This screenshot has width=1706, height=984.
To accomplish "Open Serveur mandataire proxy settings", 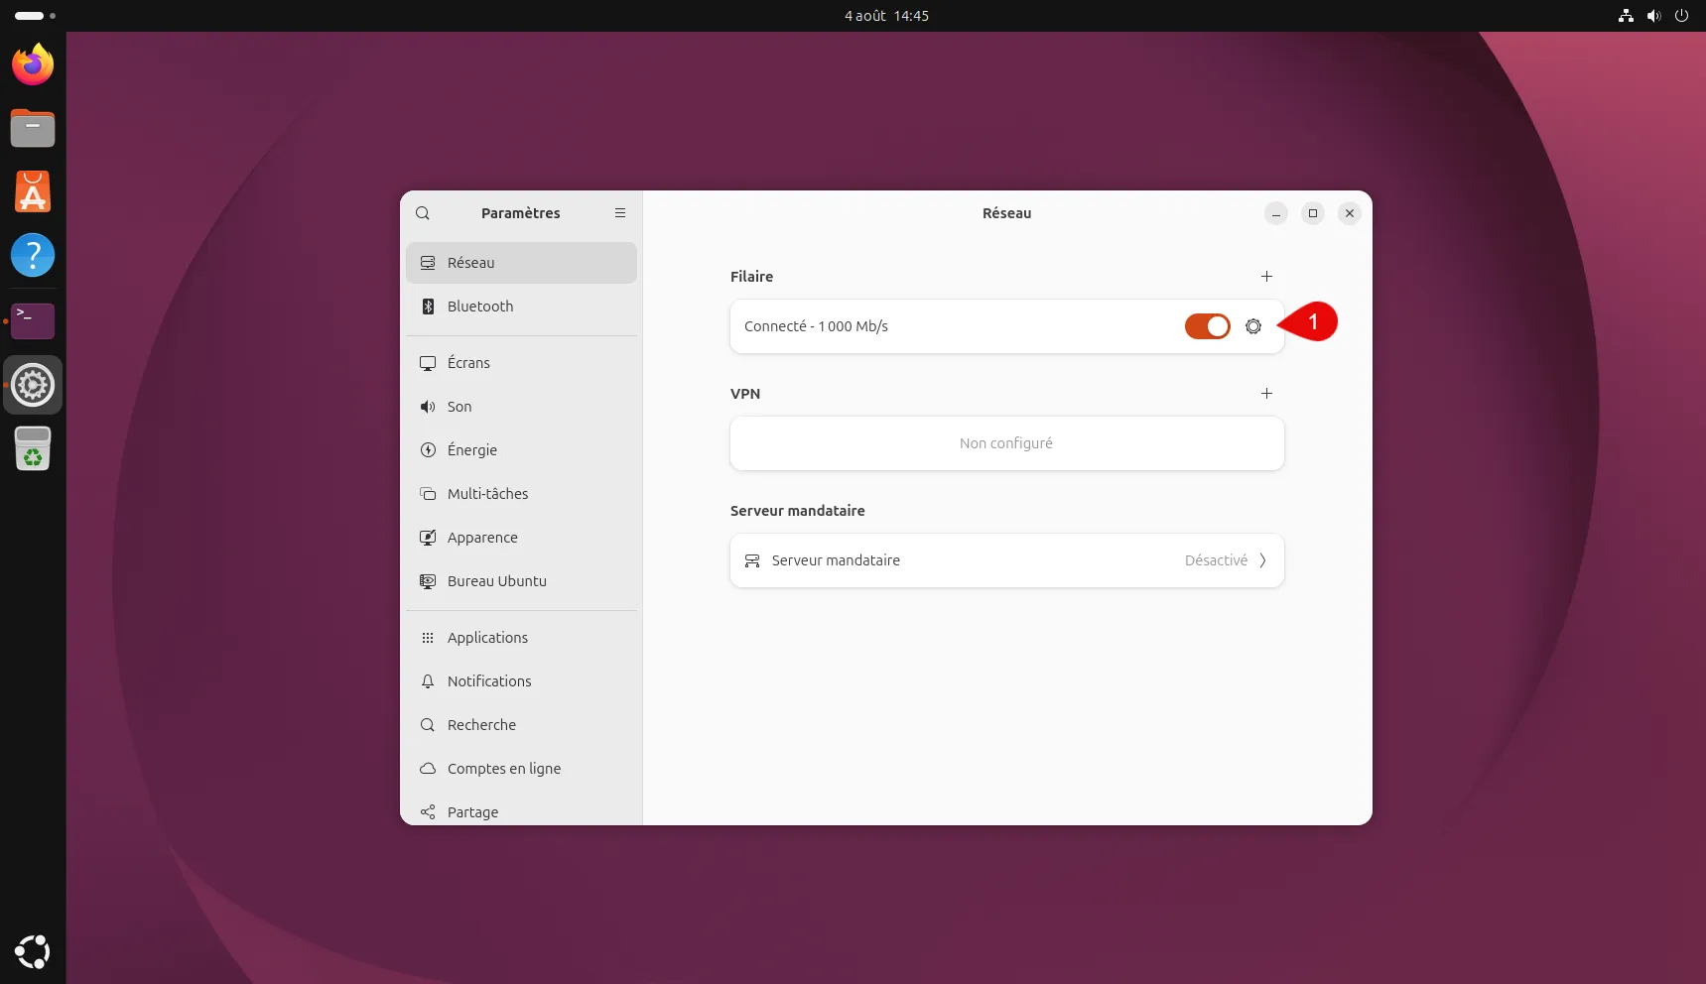I will click(1007, 560).
